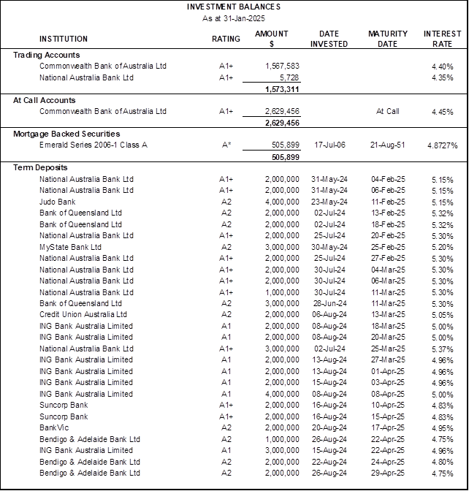Click the maturity date 13-Feb-25
Image resolution: width=469 pixels, height=491 pixels.
point(388,213)
